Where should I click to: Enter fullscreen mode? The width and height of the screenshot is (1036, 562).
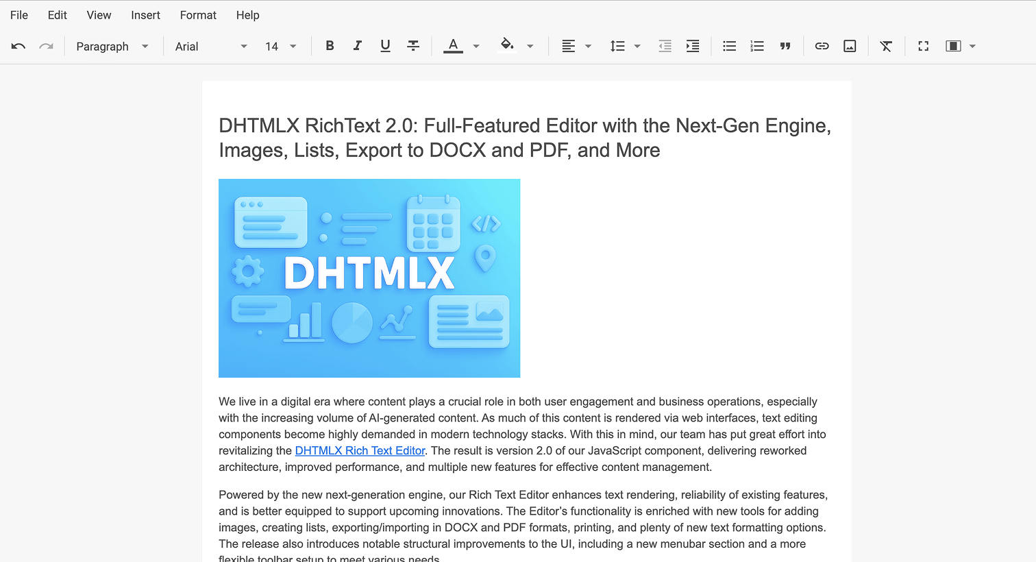click(923, 46)
